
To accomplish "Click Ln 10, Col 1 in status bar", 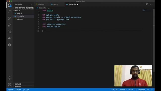I will click(x=114, y=89).
